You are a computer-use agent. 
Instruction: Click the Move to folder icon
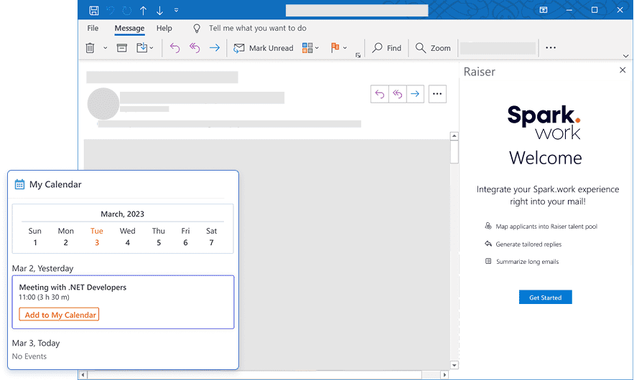click(x=142, y=48)
